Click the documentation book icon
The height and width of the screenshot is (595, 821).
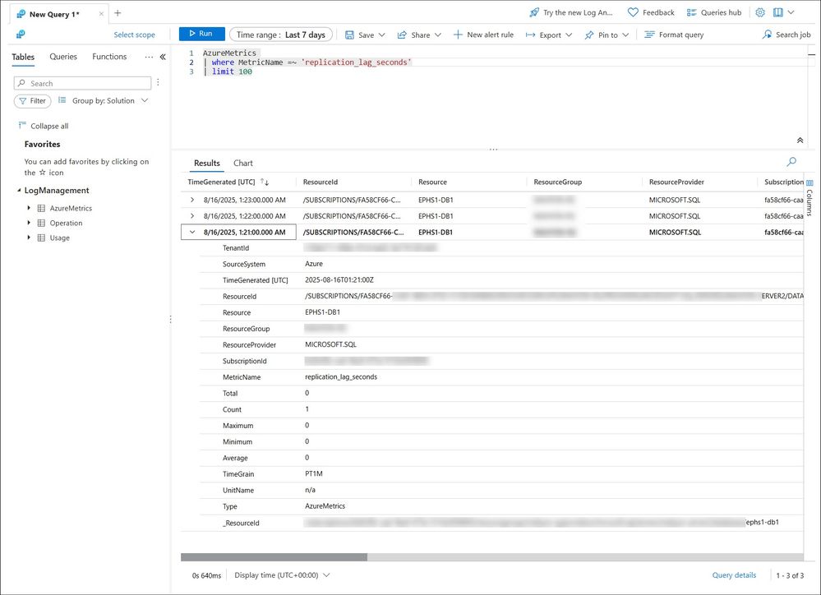point(778,12)
